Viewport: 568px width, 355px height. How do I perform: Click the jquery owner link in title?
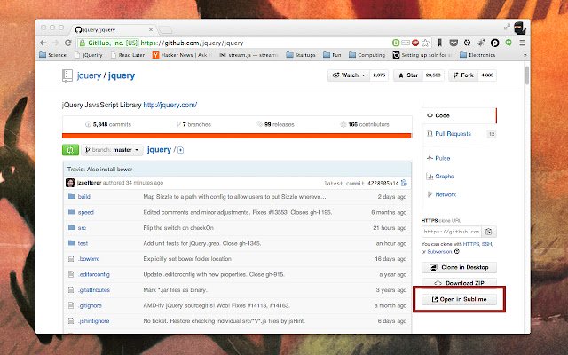(x=89, y=75)
